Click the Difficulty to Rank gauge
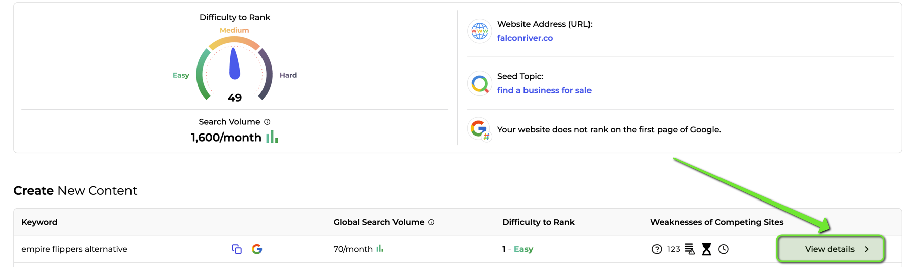The image size is (917, 267). 234,68
